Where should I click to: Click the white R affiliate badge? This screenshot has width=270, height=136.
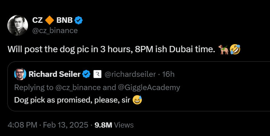[97, 74]
